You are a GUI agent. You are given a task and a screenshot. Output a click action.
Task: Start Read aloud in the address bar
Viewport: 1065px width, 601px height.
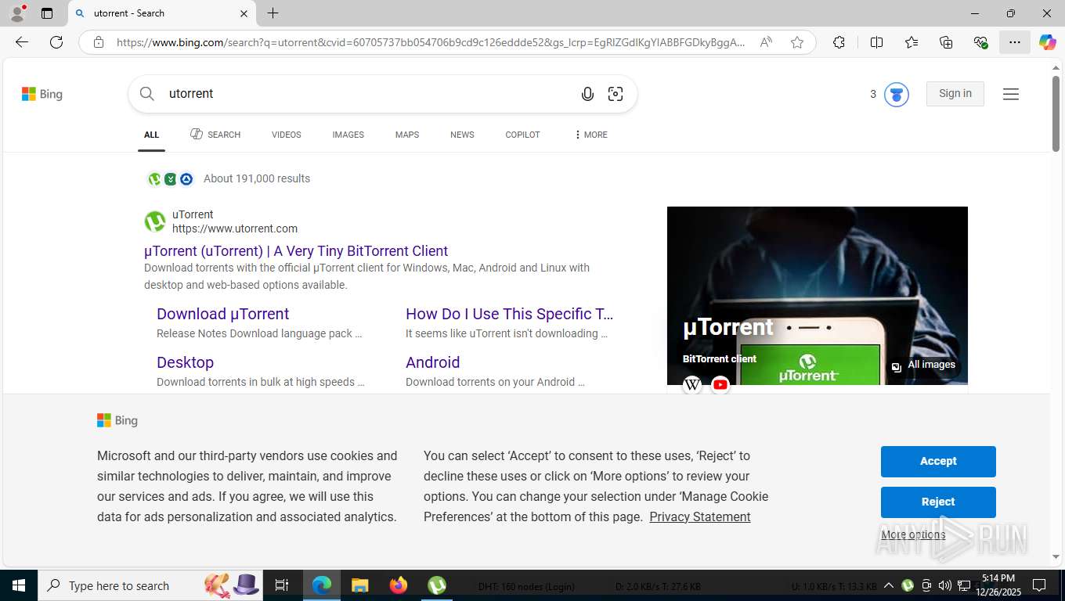pyautogui.click(x=766, y=42)
